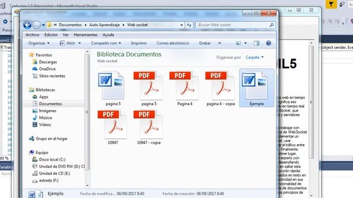
Task: Toggle the preview pane icon
Action: click(x=256, y=43)
